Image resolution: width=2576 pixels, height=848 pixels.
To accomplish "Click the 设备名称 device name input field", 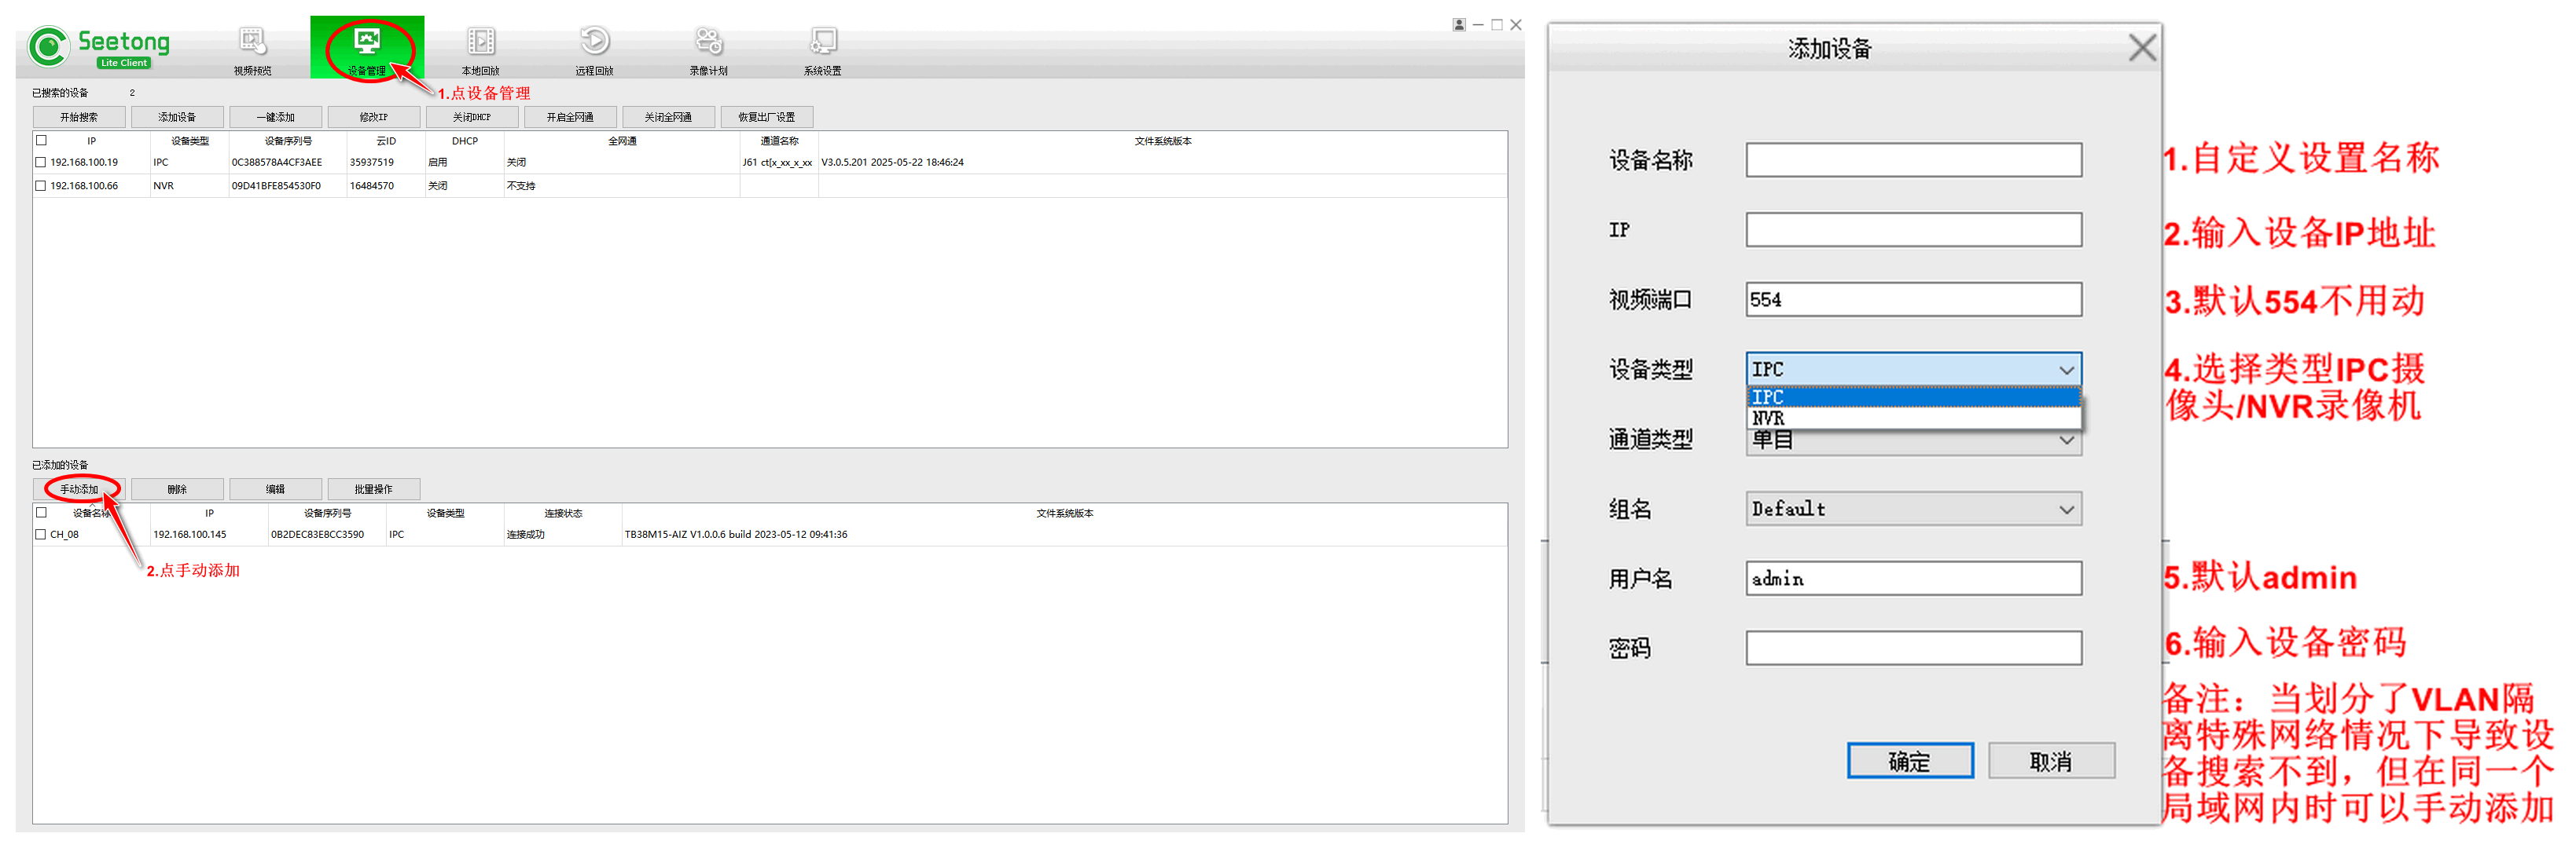I will coord(1913,160).
